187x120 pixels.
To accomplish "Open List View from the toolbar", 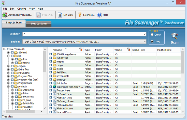I will point(60,15).
